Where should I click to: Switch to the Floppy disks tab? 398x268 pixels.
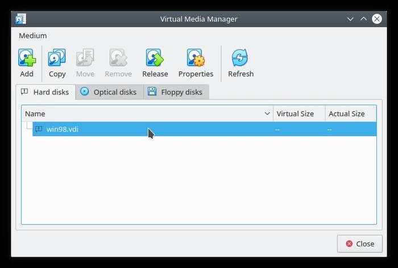176,92
